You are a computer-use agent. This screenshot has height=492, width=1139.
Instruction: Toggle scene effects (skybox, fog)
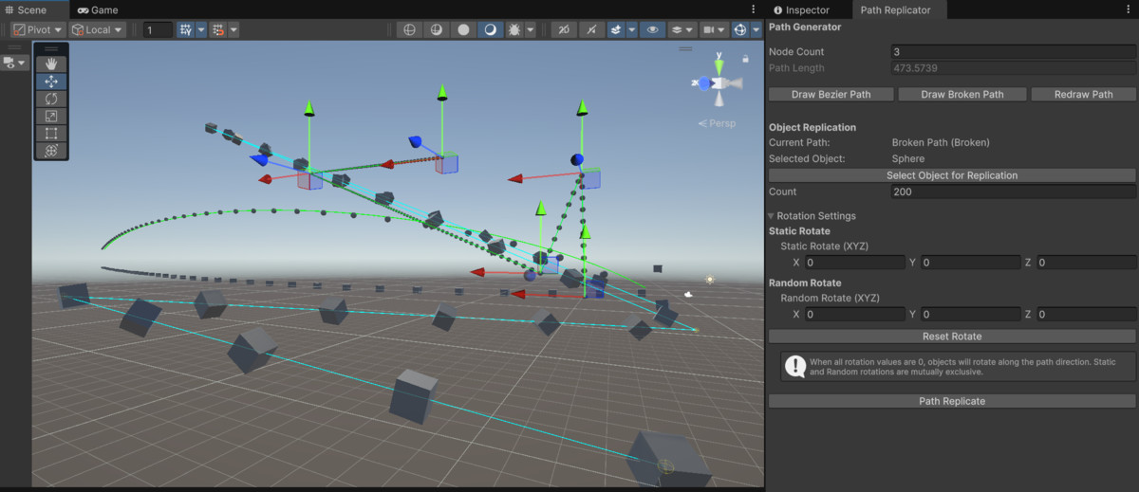(x=616, y=29)
